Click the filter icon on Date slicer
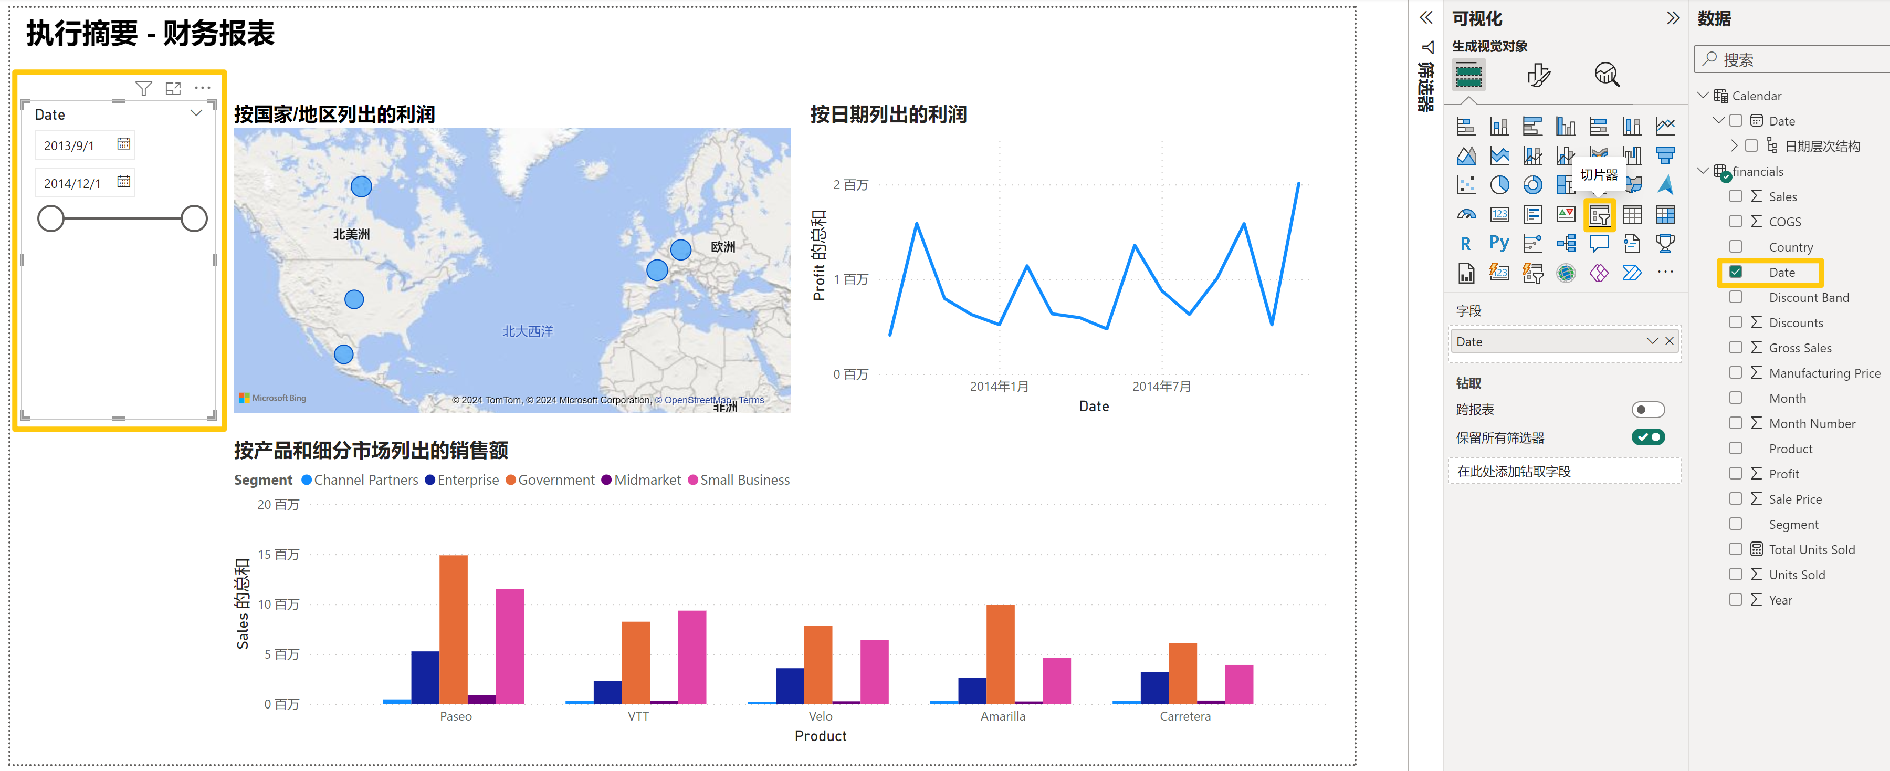Screen dimensions: 1890x771 coord(144,89)
